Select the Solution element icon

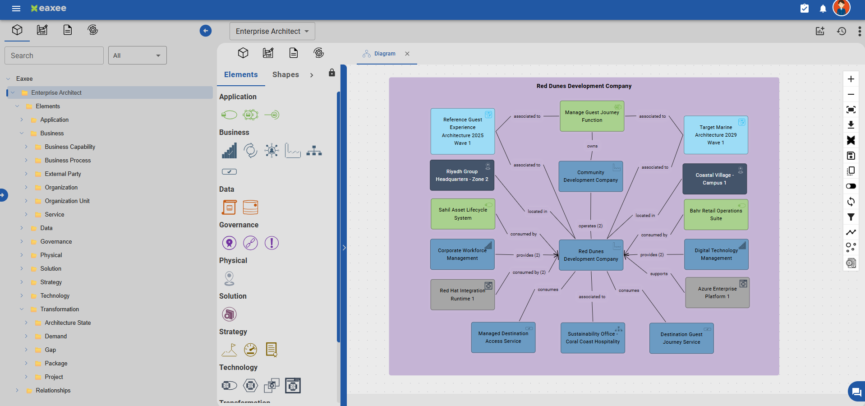click(229, 314)
